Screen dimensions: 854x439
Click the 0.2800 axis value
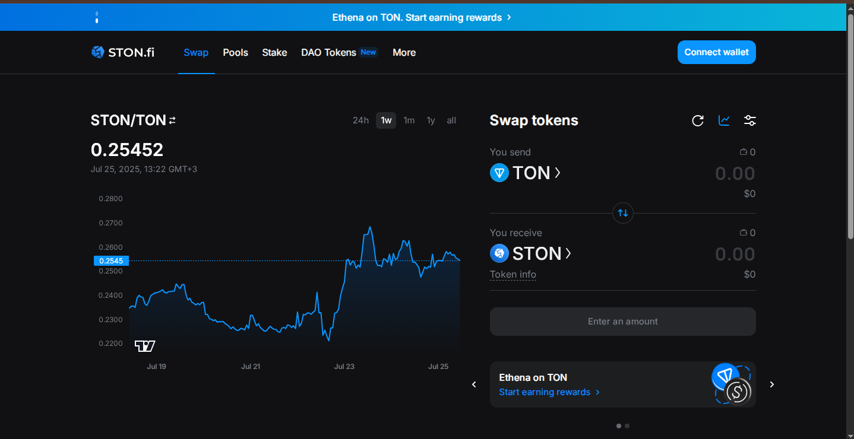pos(111,199)
